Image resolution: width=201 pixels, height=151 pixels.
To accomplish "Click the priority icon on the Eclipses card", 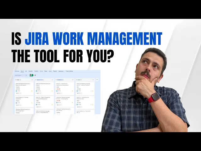I will click(52, 91).
